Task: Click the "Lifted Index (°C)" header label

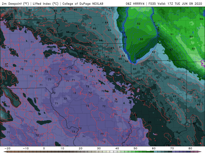Action: click(46, 4)
